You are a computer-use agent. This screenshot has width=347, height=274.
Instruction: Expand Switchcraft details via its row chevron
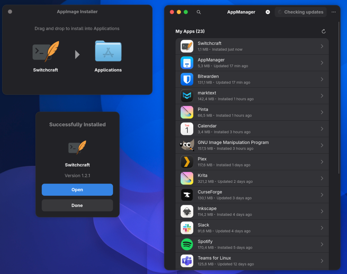(322, 46)
